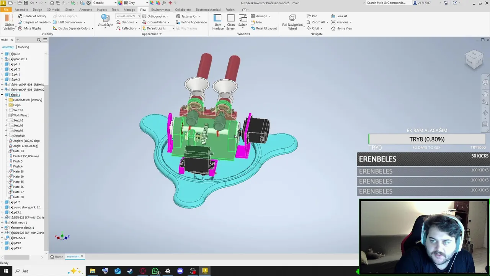Open model browser menu icon
Image resolution: width=490 pixels, height=276 pixels.
coord(45,40)
